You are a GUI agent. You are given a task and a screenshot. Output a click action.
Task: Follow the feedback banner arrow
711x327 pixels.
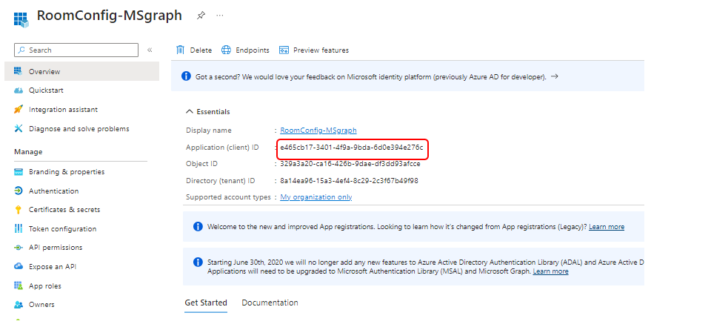coord(554,76)
